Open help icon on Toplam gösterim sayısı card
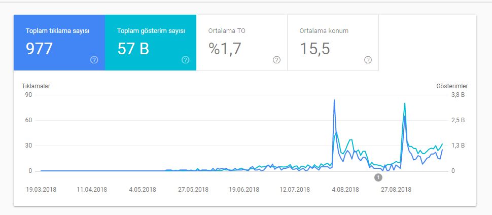The height and width of the screenshot is (215, 492). (x=185, y=60)
